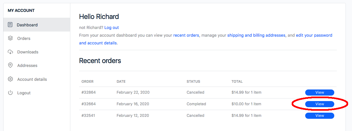
Task: Open "shipping and billing addresses" link
Action: [x=256, y=35]
